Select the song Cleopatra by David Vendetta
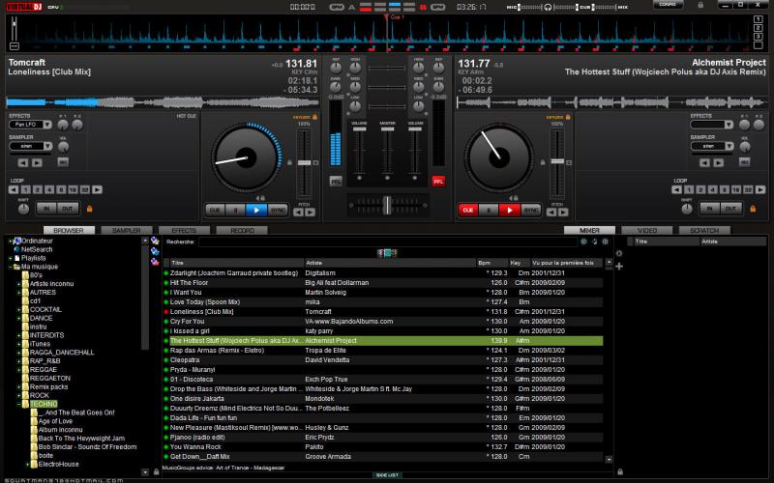The width and height of the screenshot is (774, 483). click(x=186, y=358)
